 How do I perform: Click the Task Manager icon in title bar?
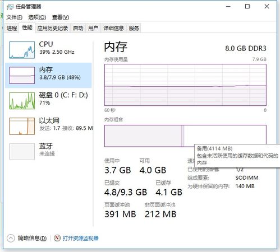pyautogui.click(x=10, y=7)
